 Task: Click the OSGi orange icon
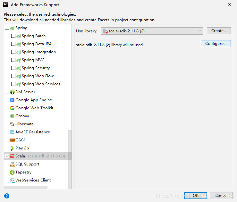12,140
